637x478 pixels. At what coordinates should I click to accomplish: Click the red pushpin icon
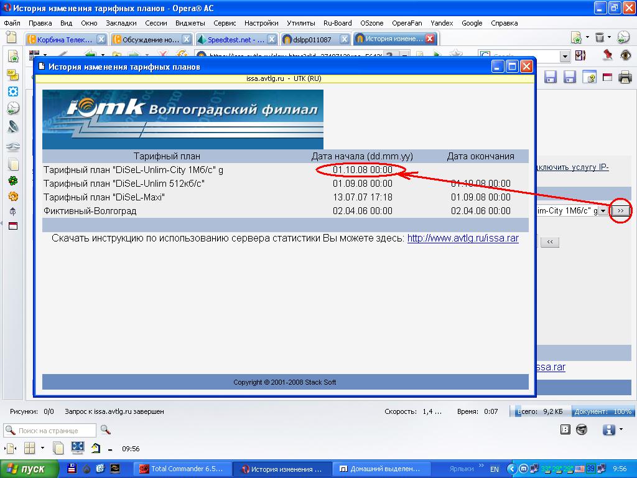click(608, 56)
